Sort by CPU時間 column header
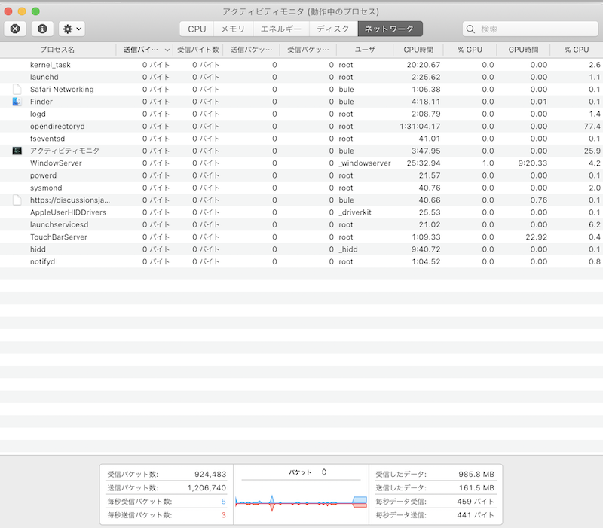 pyautogui.click(x=418, y=50)
